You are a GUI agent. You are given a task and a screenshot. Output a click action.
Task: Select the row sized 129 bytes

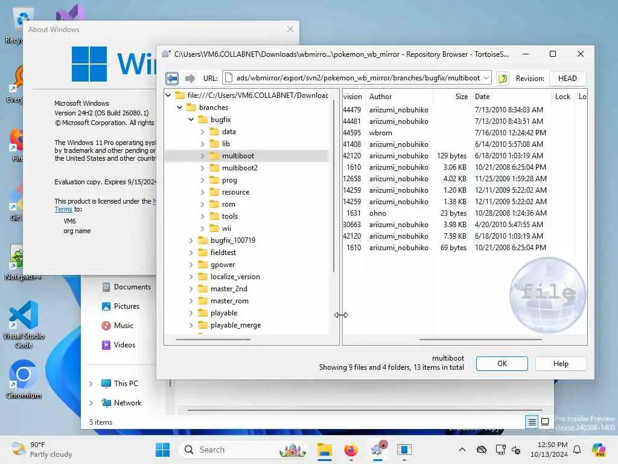pos(464,155)
